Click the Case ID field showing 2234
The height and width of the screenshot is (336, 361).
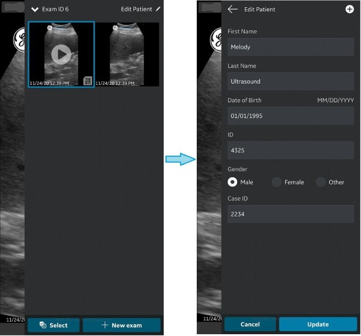point(291,214)
